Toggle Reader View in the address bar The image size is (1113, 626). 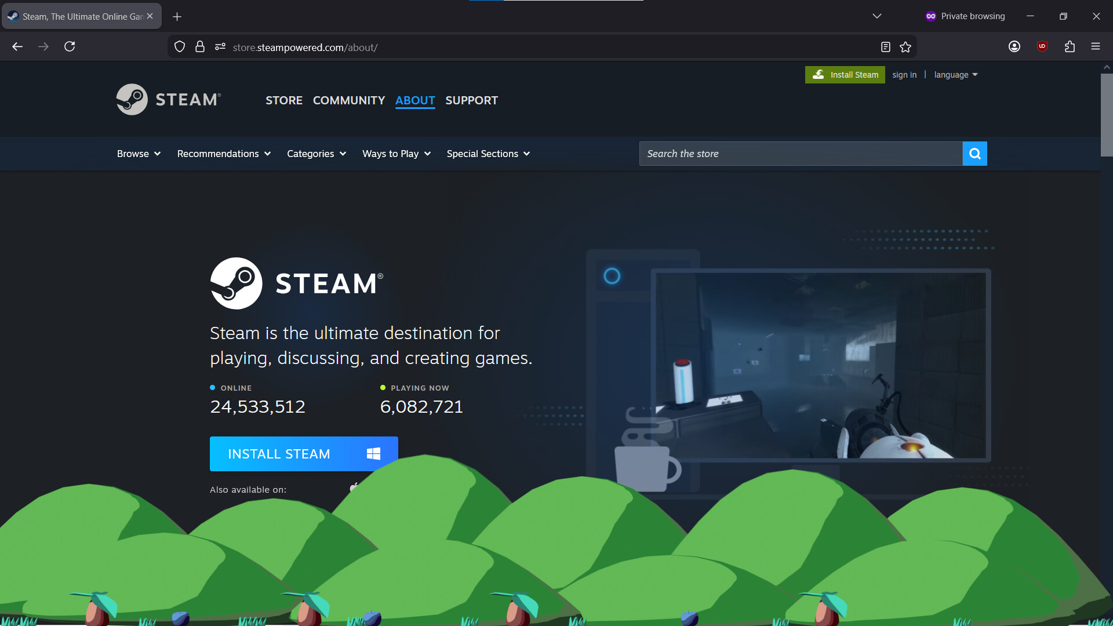point(885,46)
